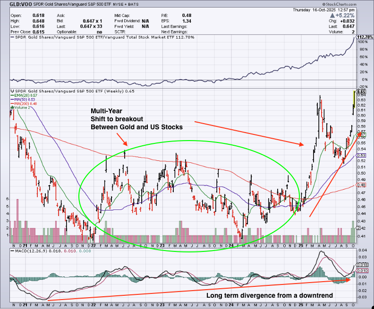The width and height of the screenshot is (374, 309).
Task: Select the Prev Close value 0.615
Action: 38,32
